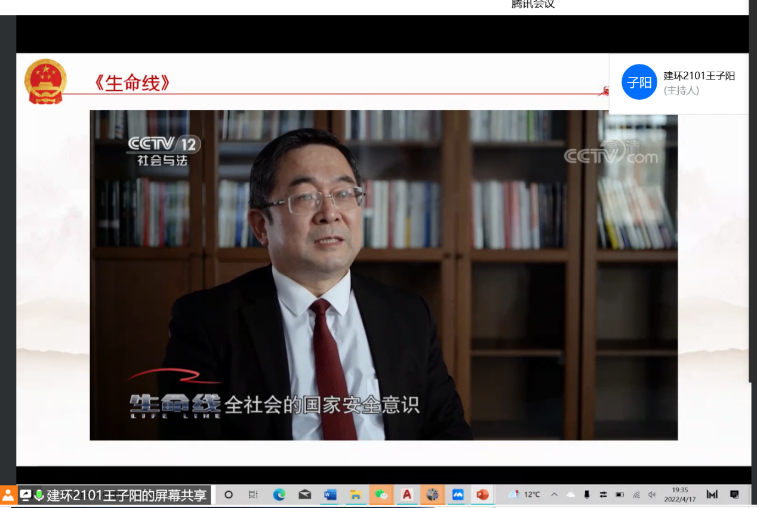Click the orange participant icon at bottom-left
Screen dimensions: 757x508
point(8,495)
